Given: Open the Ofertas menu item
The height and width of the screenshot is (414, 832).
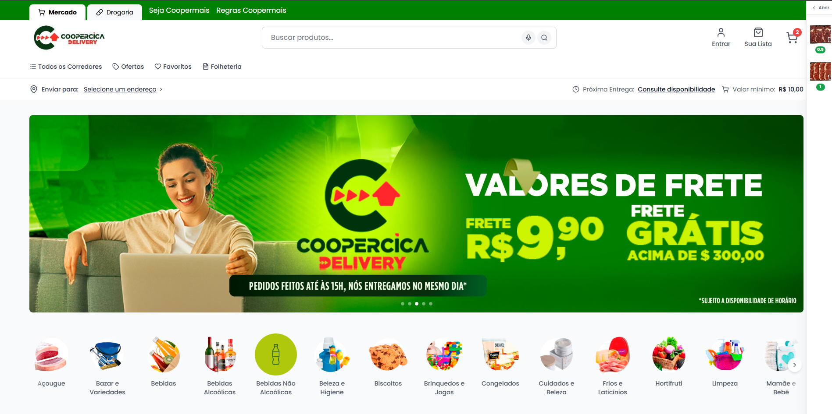Looking at the screenshot, I should tap(128, 67).
